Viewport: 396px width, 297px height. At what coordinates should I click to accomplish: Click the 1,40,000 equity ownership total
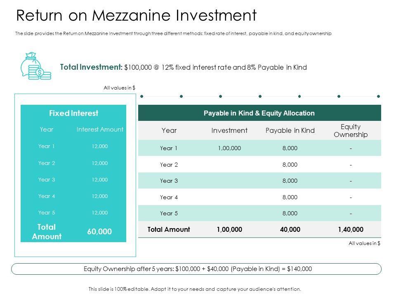pos(351,229)
